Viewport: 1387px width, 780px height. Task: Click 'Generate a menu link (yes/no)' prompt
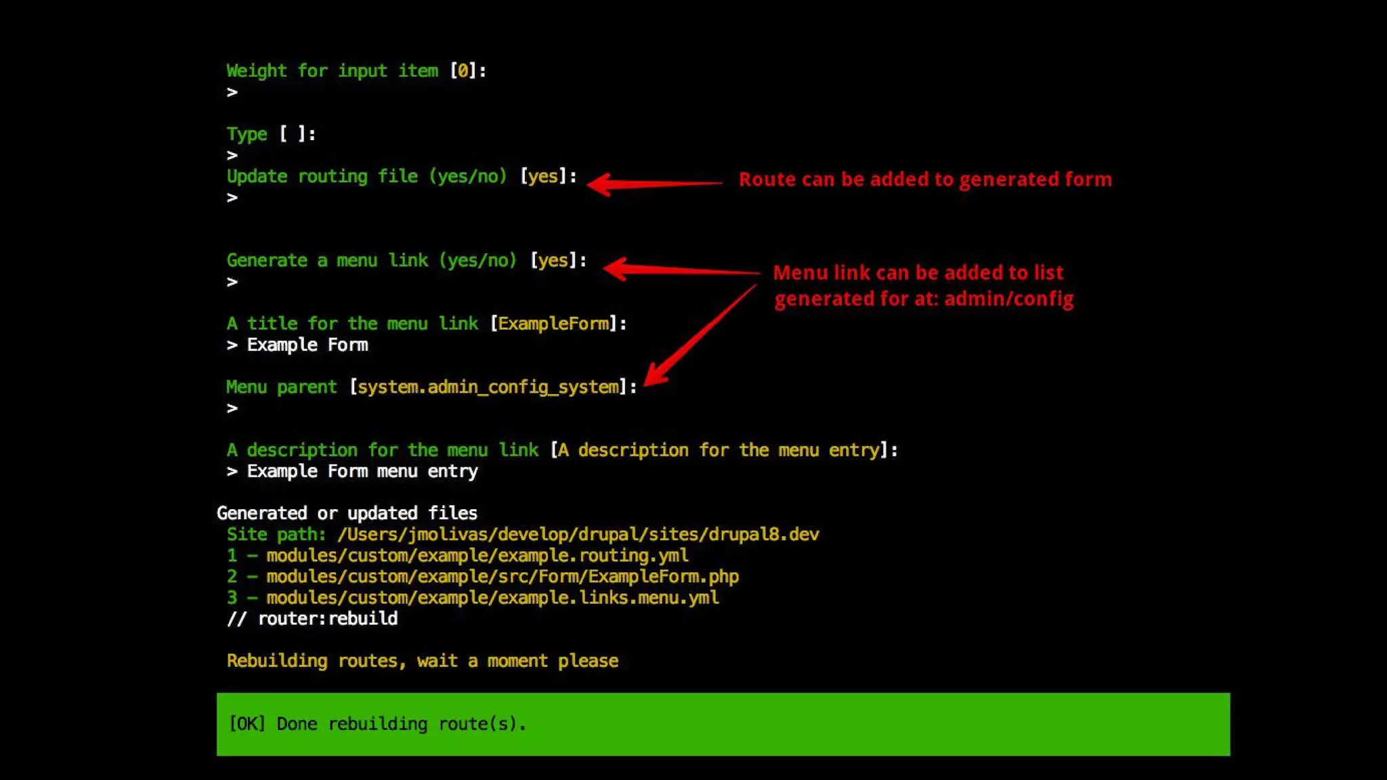(371, 260)
